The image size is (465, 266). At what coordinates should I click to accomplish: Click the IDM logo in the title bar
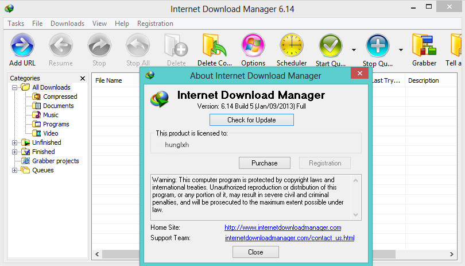point(9,8)
